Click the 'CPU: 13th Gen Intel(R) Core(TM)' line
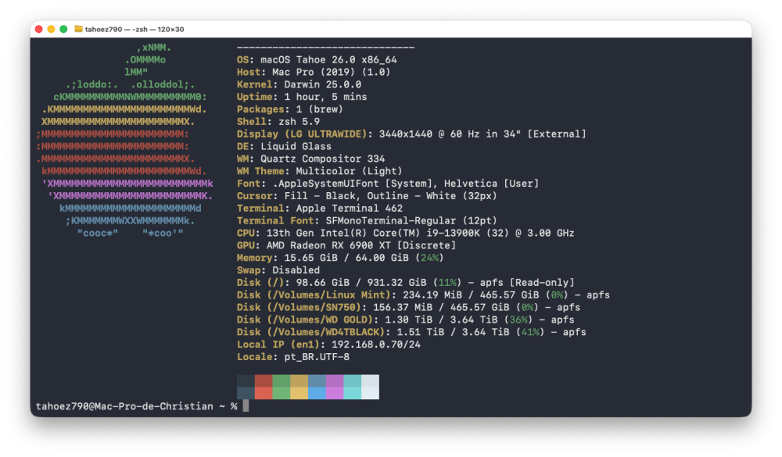The image size is (782, 457). point(405,234)
